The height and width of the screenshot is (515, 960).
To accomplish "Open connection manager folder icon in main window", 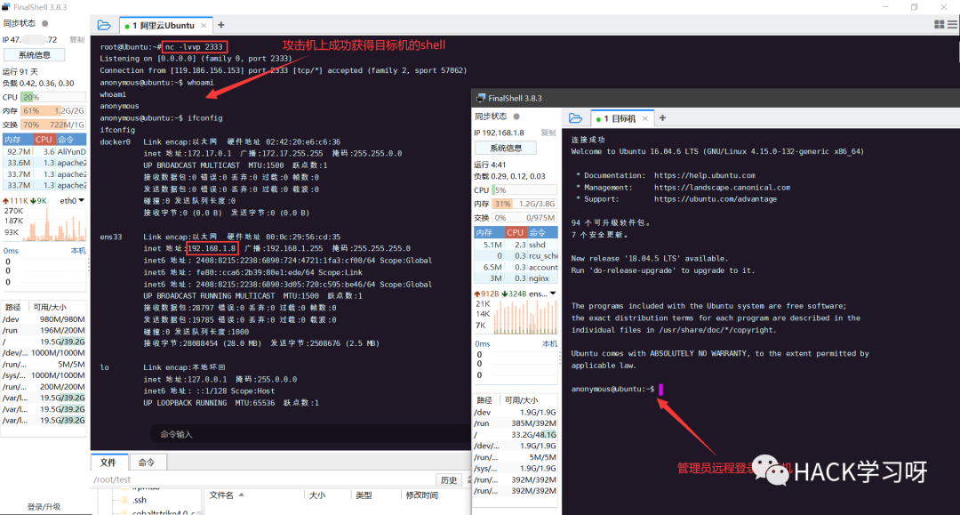I will 104,25.
